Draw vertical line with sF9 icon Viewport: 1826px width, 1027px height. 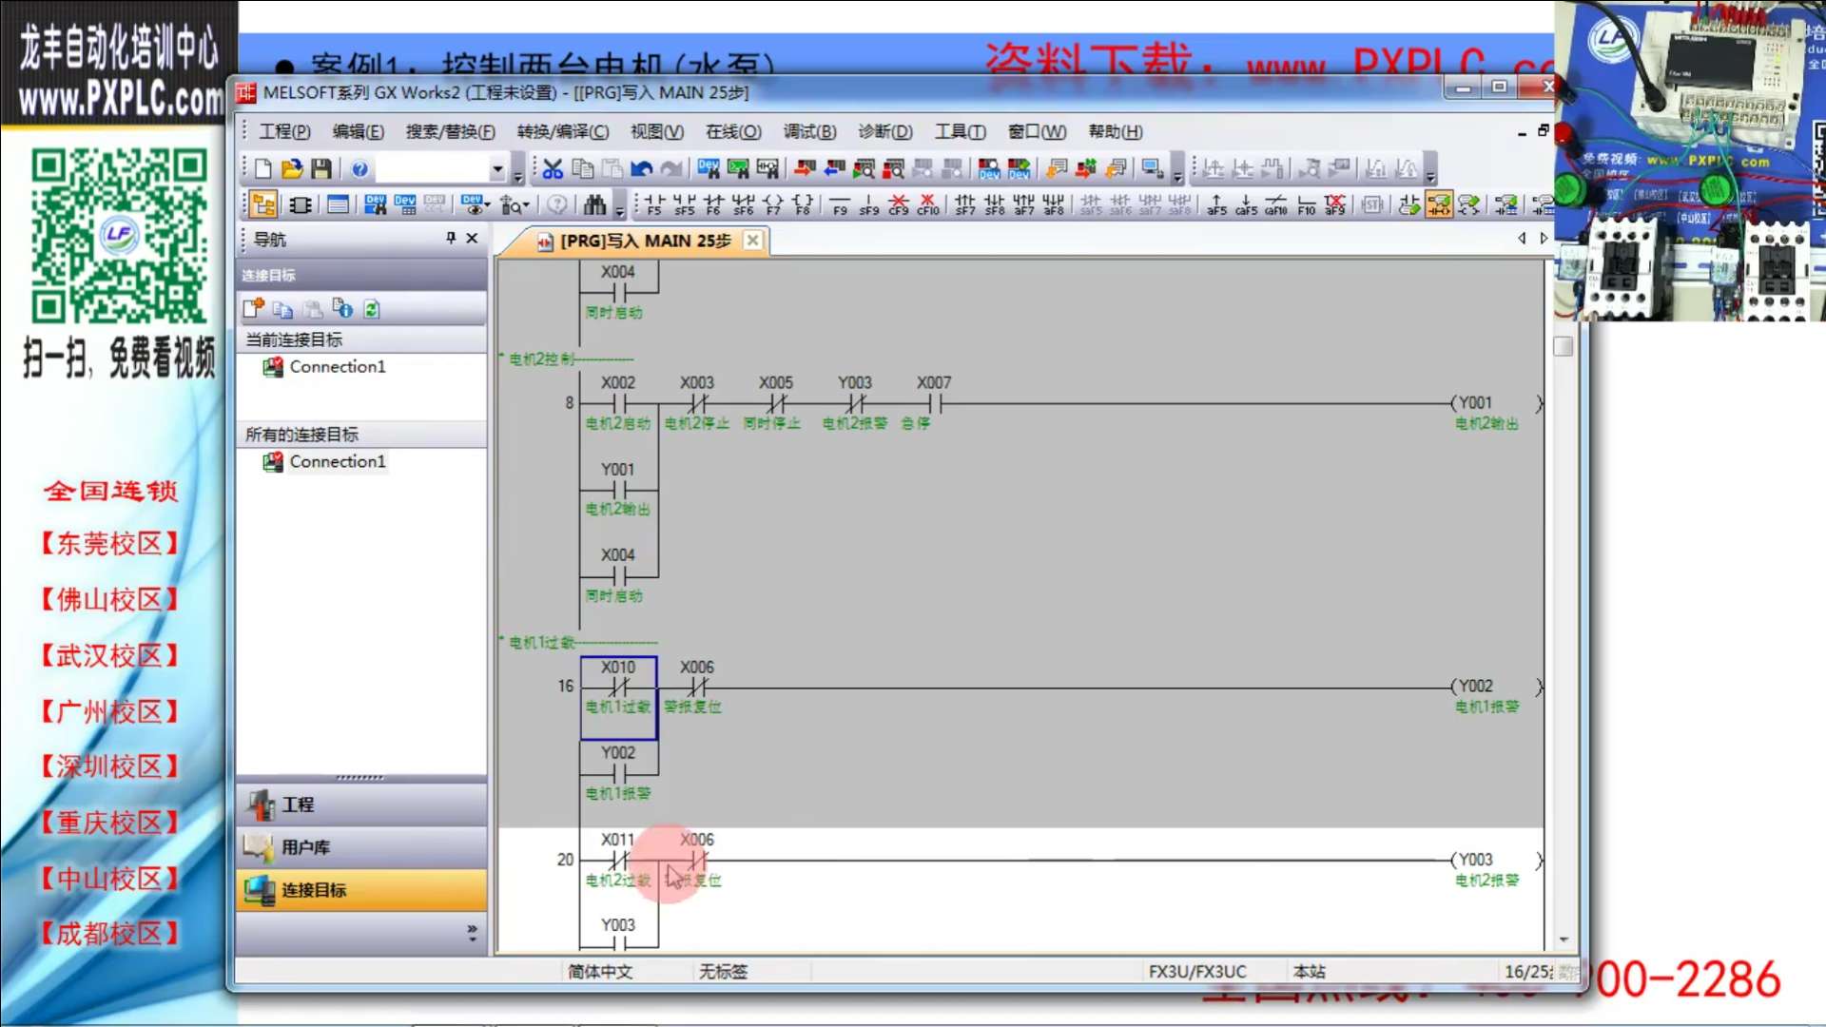pyautogui.click(x=869, y=204)
